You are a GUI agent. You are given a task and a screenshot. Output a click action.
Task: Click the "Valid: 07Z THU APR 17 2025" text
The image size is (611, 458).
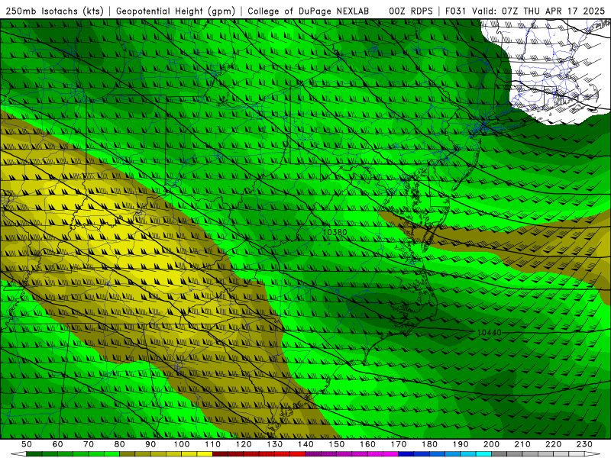(x=538, y=11)
